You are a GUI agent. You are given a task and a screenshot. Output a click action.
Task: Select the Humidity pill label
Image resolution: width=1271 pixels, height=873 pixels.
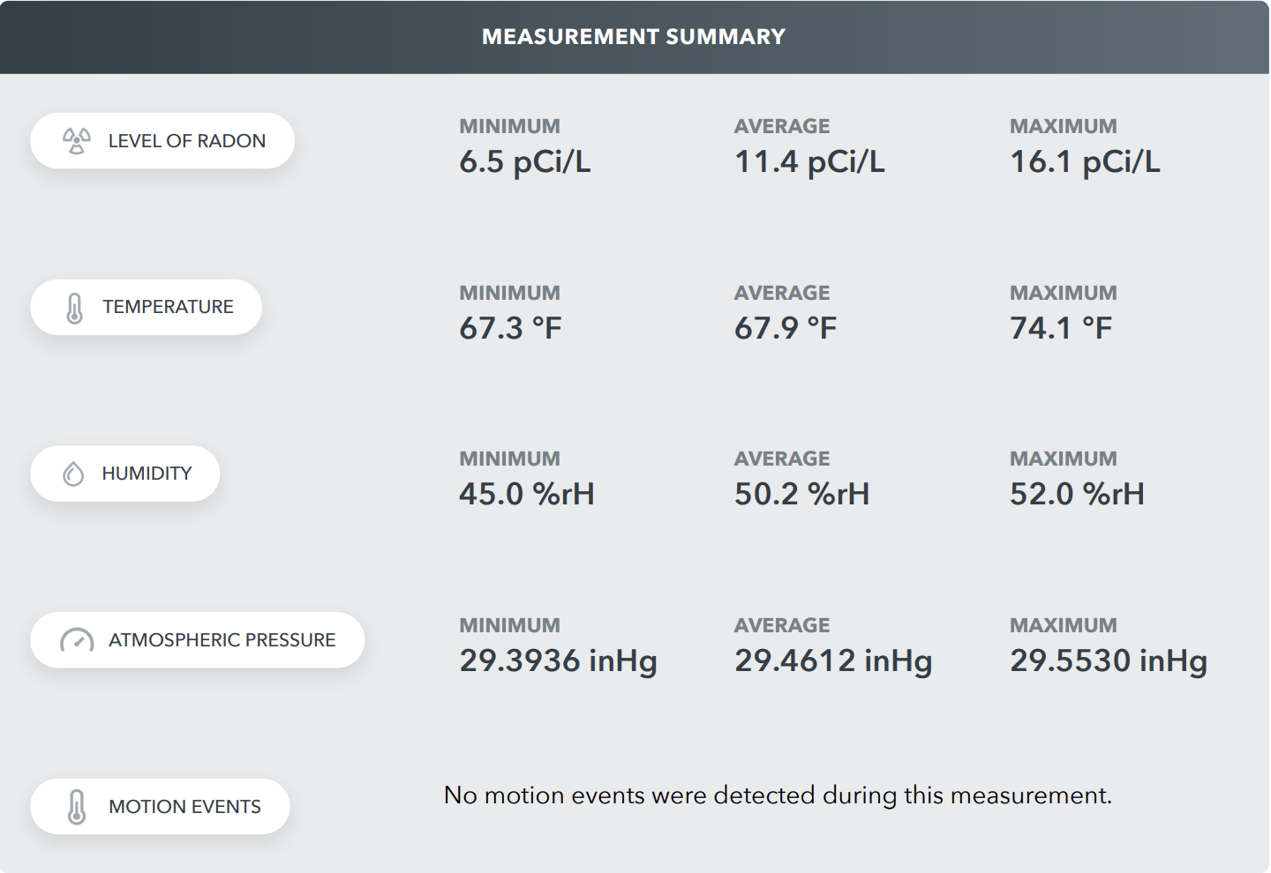[x=125, y=474]
